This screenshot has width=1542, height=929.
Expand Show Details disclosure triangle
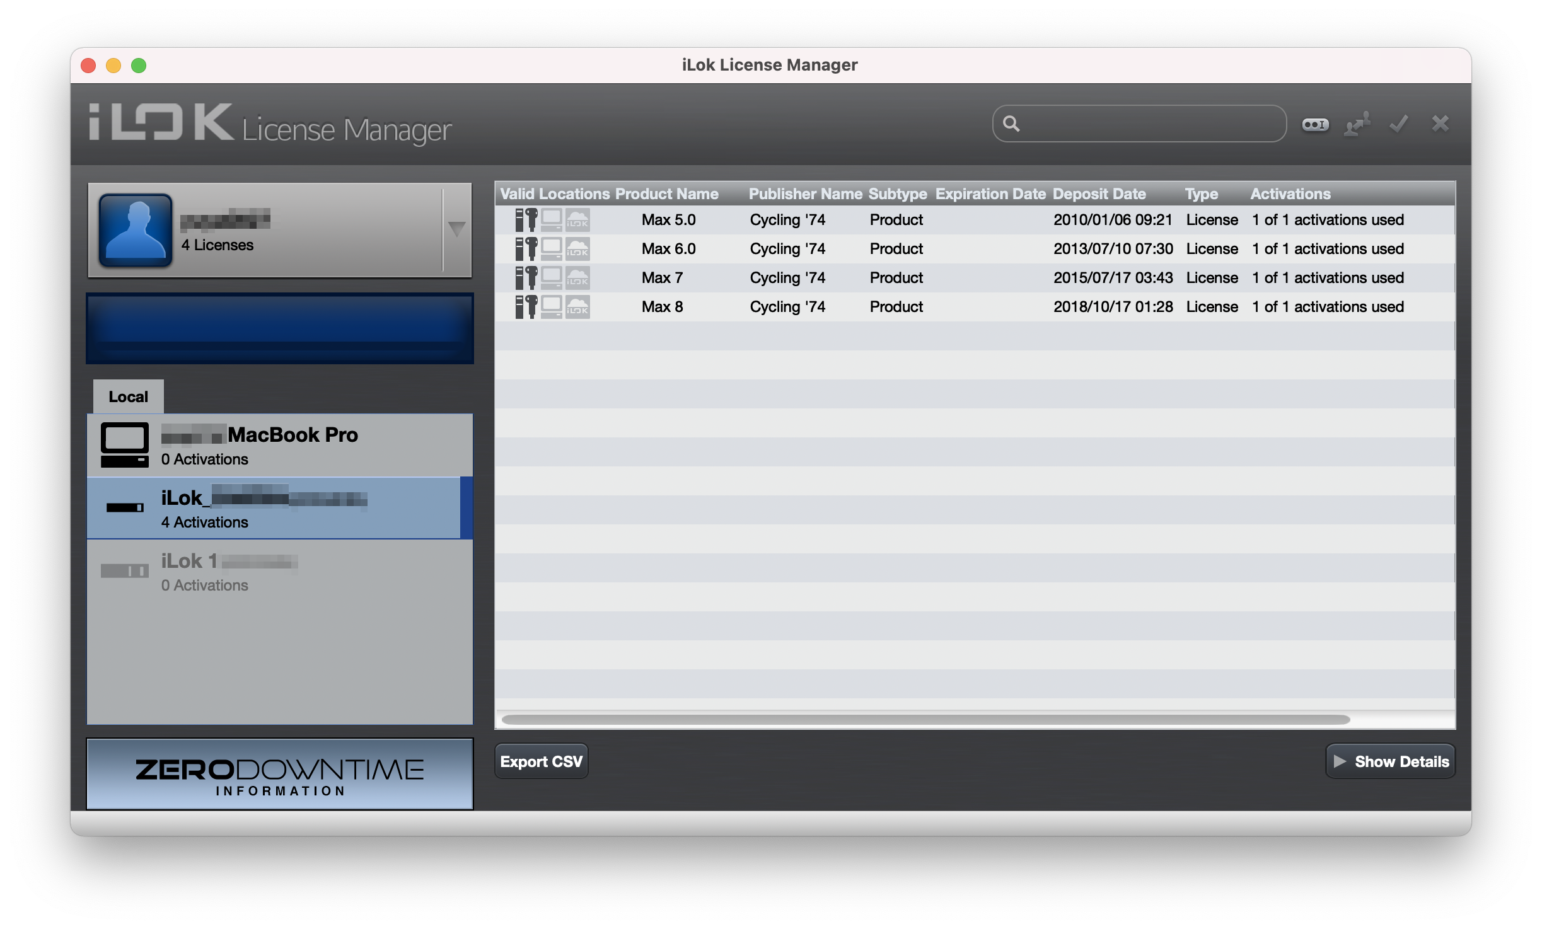click(x=1340, y=761)
